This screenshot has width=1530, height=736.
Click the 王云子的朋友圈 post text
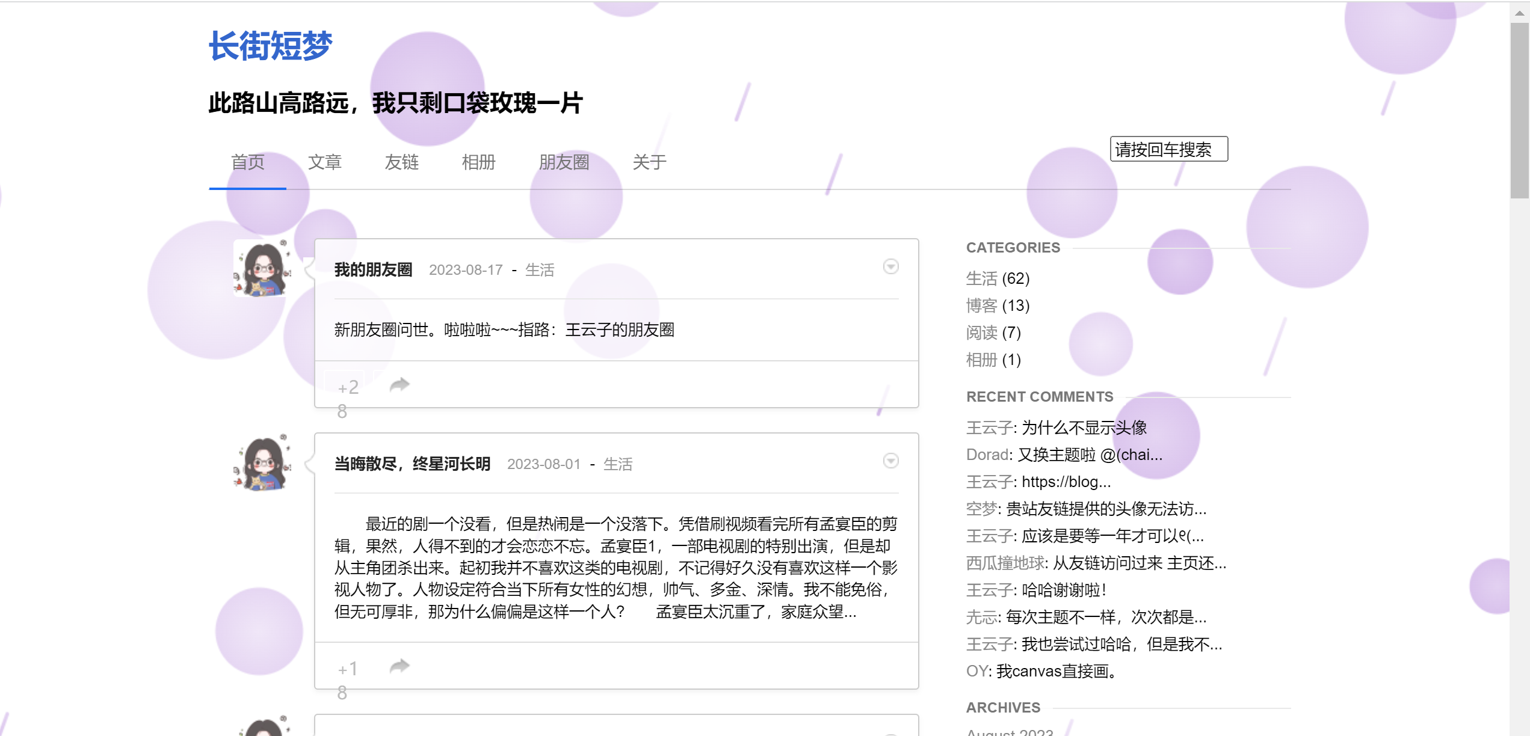coord(620,330)
